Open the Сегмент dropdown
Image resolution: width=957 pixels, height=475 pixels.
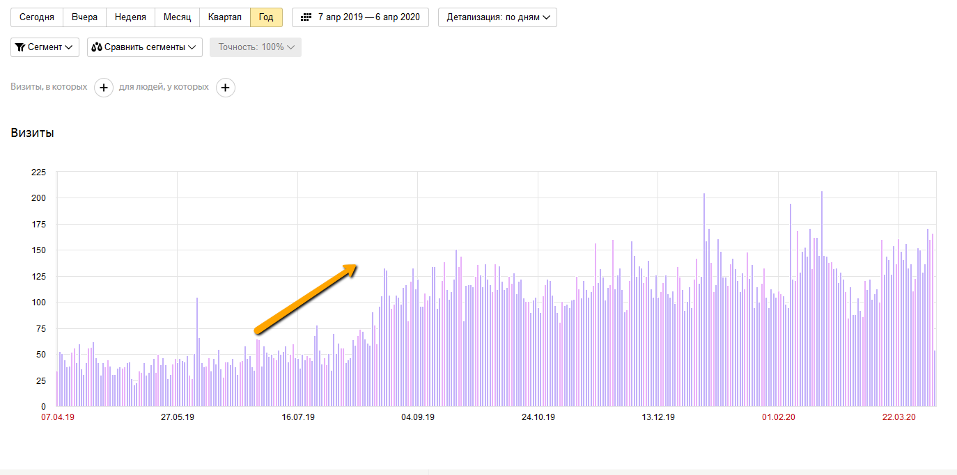(45, 47)
